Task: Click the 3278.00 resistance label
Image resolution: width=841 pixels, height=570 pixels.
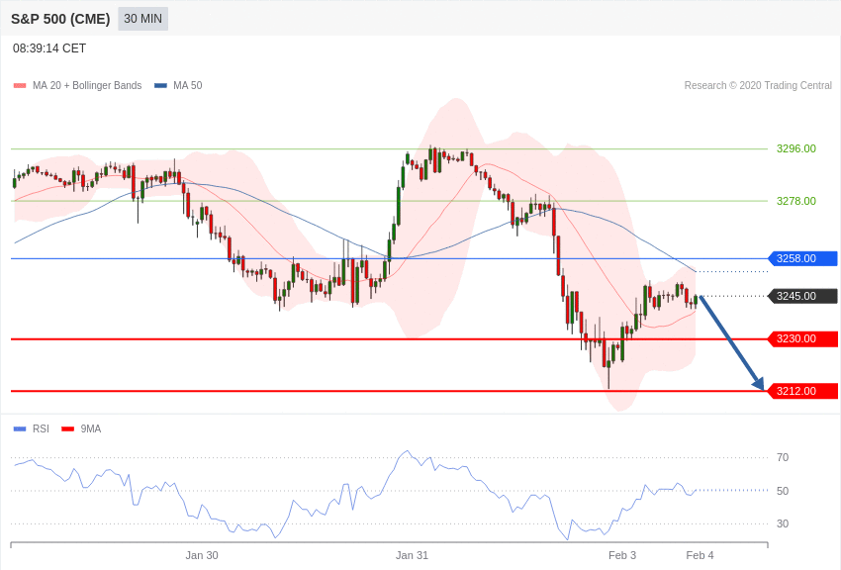Action: click(x=796, y=201)
